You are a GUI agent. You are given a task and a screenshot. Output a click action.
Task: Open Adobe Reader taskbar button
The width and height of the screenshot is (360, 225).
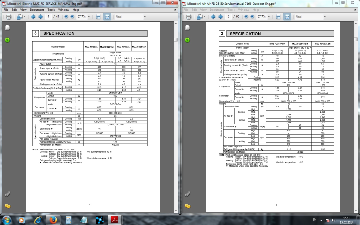pos(115,220)
